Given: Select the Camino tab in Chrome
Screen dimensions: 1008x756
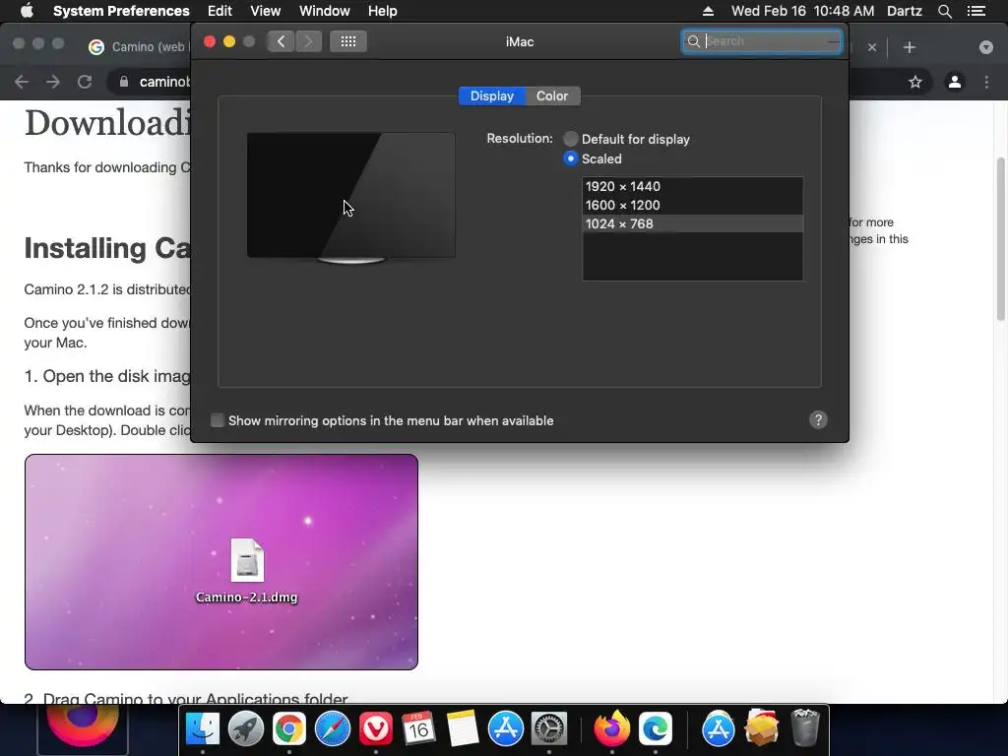Looking at the screenshot, I should (x=138, y=47).
